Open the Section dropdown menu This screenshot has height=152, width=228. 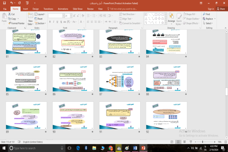[x=40, y=23]
